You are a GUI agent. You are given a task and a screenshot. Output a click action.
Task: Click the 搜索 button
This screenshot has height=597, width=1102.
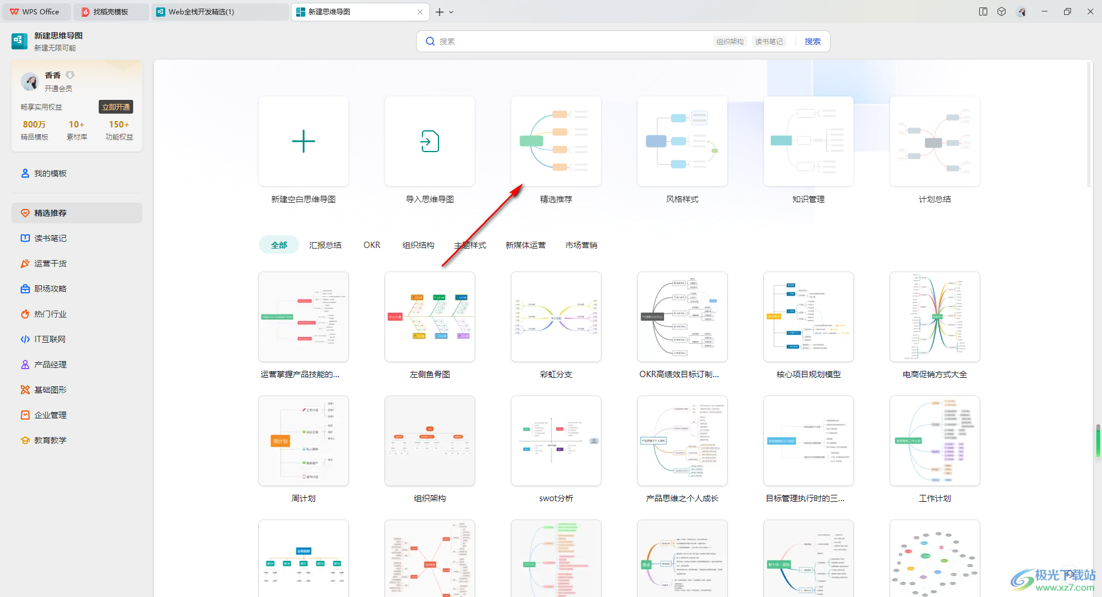[x=813, y=41]
